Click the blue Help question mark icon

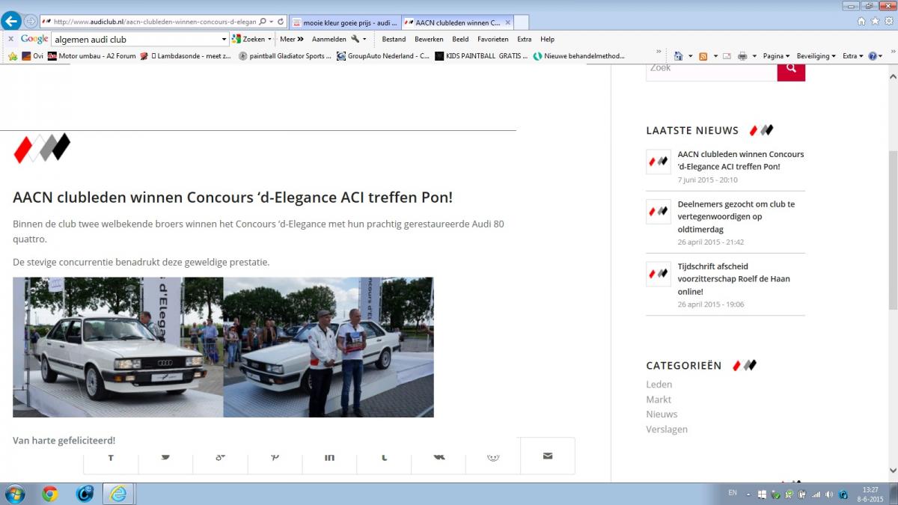(x=872, y=56)
